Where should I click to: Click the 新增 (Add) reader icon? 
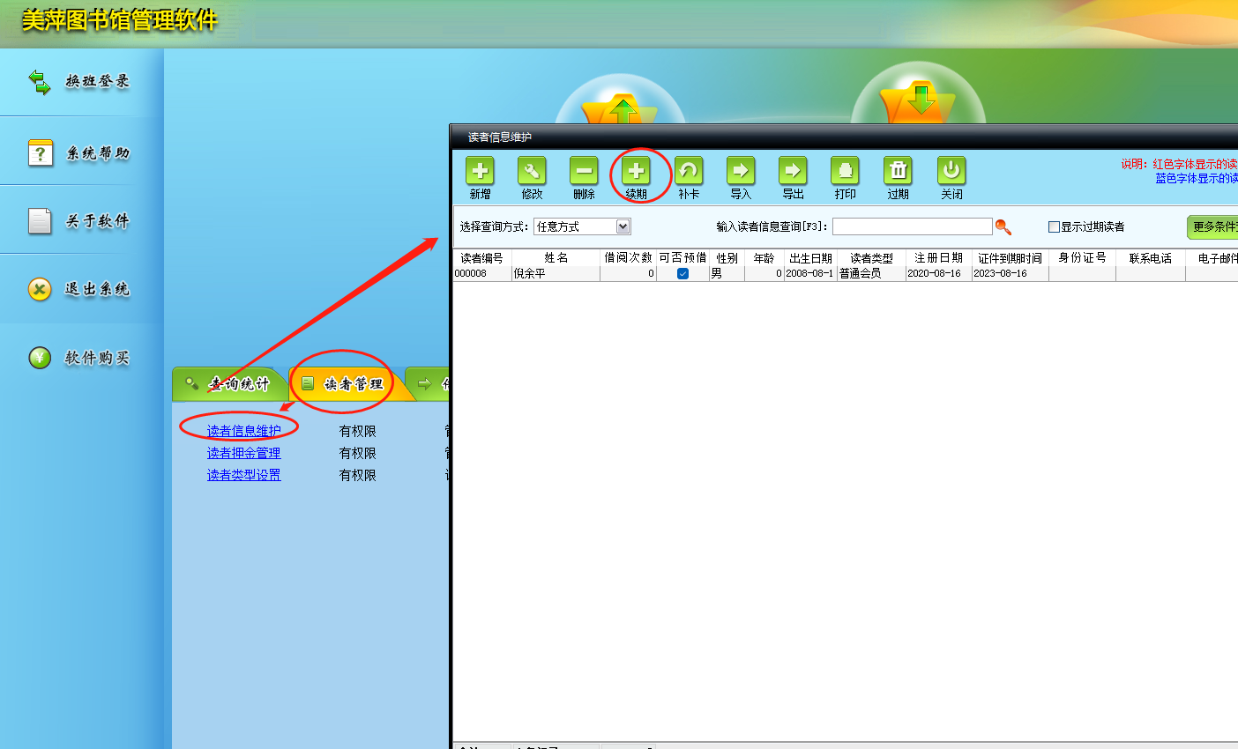480,172
